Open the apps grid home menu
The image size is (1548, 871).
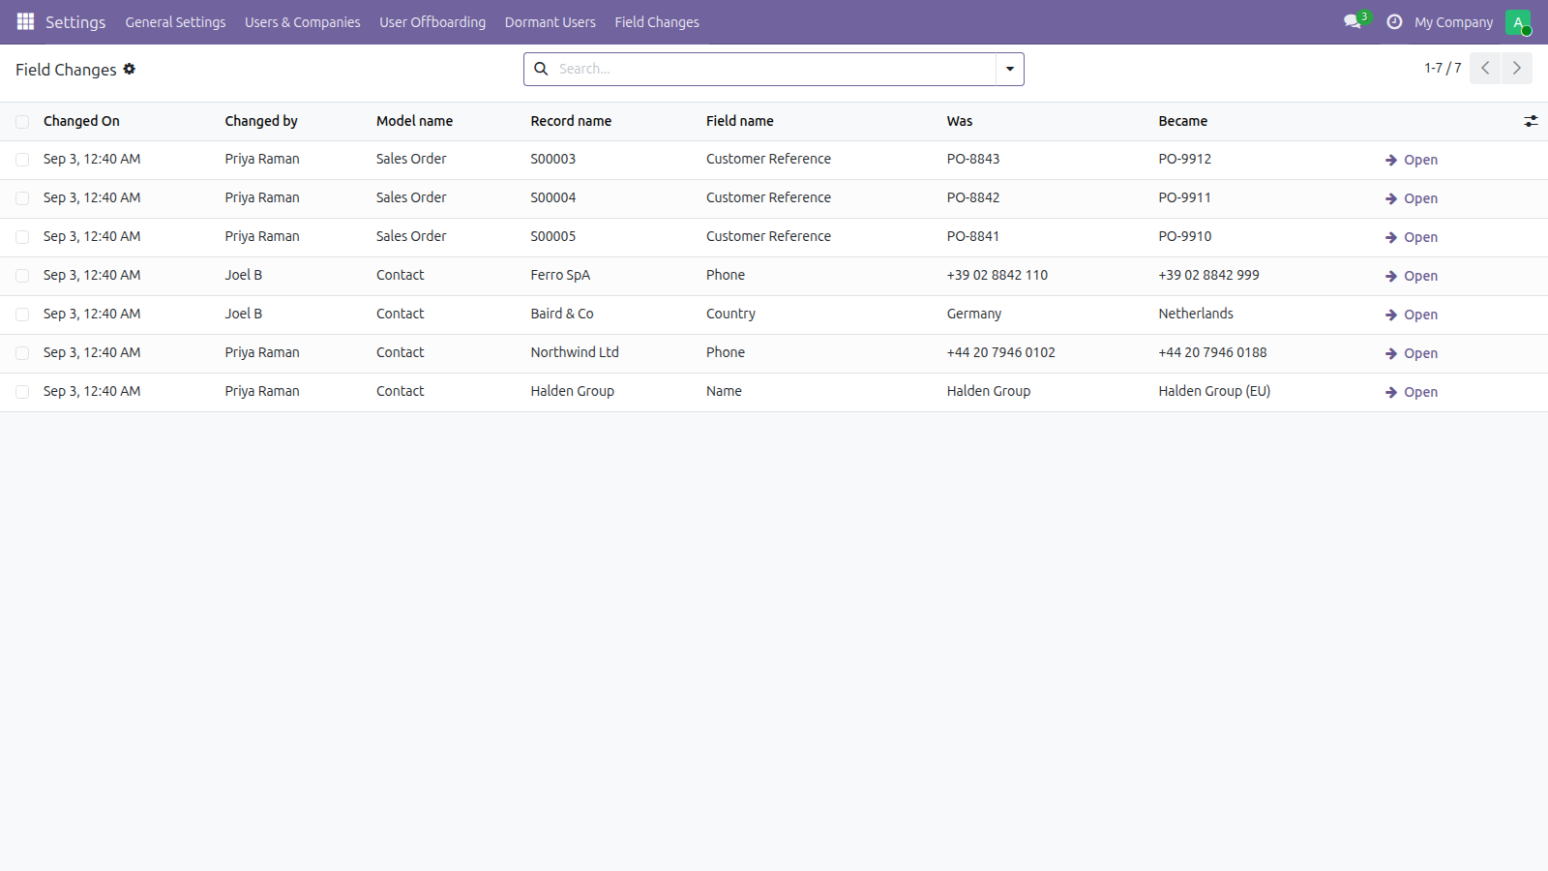25,21
